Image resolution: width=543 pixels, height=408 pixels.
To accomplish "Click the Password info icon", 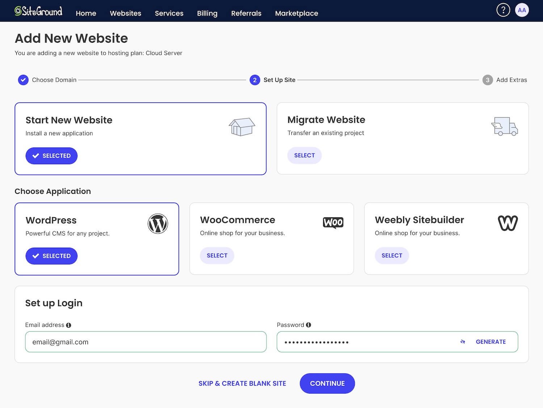I will click(x=308, y=325).
